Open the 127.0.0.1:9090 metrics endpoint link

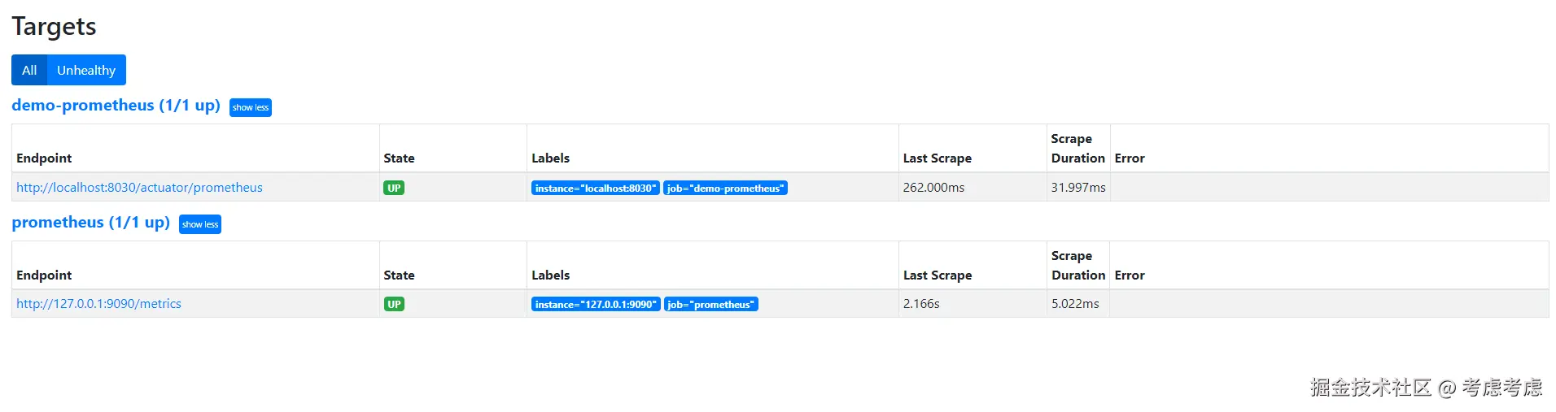[98, 304]
